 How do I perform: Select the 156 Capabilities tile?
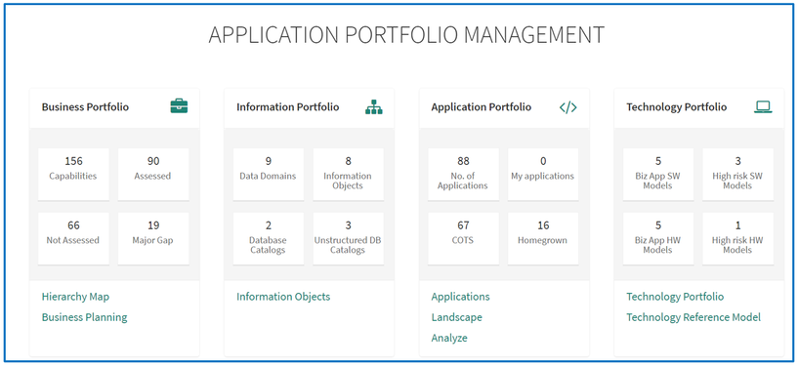(73, 175)
